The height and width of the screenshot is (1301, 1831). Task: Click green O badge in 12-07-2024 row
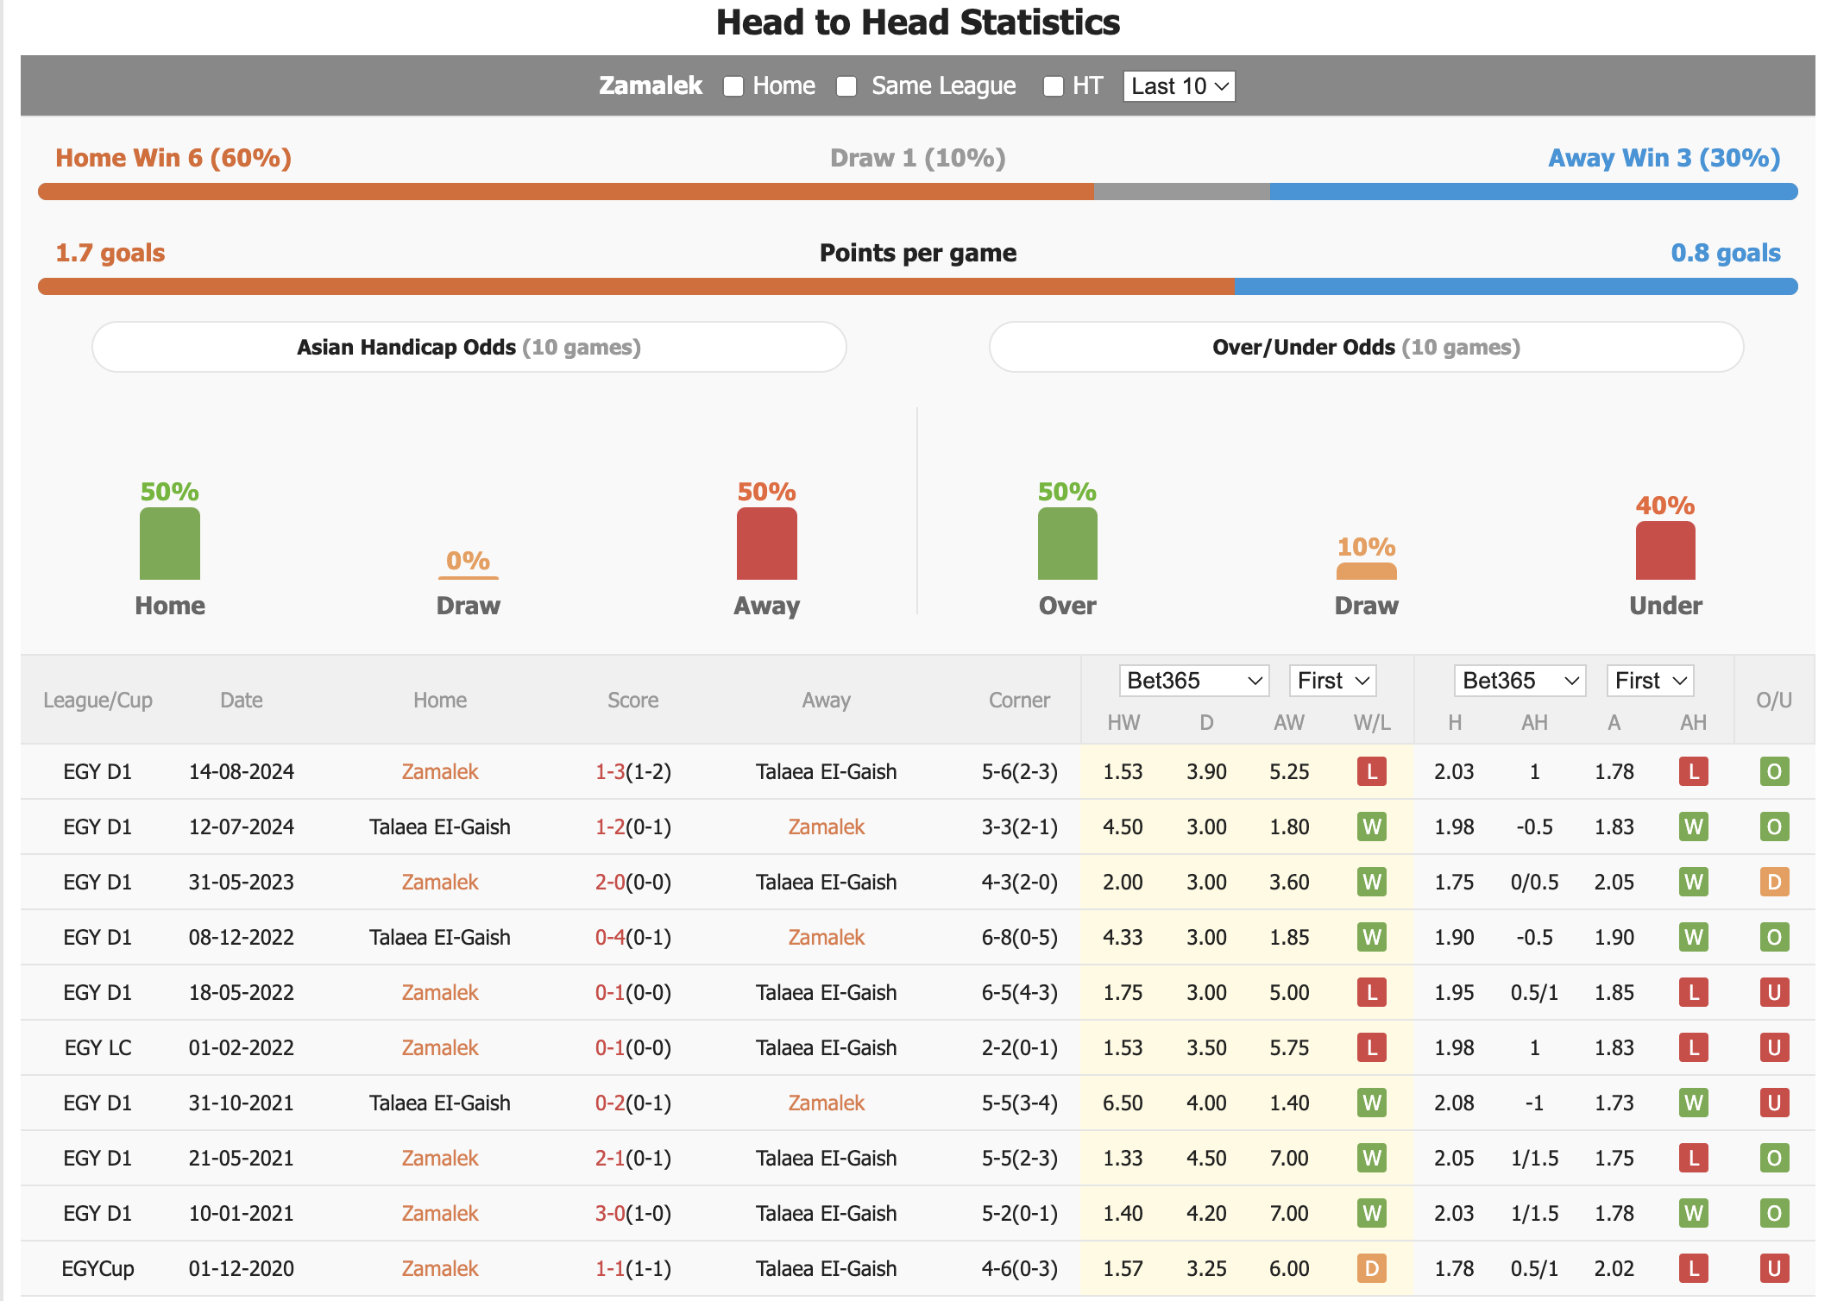[x=1774, y=826]
